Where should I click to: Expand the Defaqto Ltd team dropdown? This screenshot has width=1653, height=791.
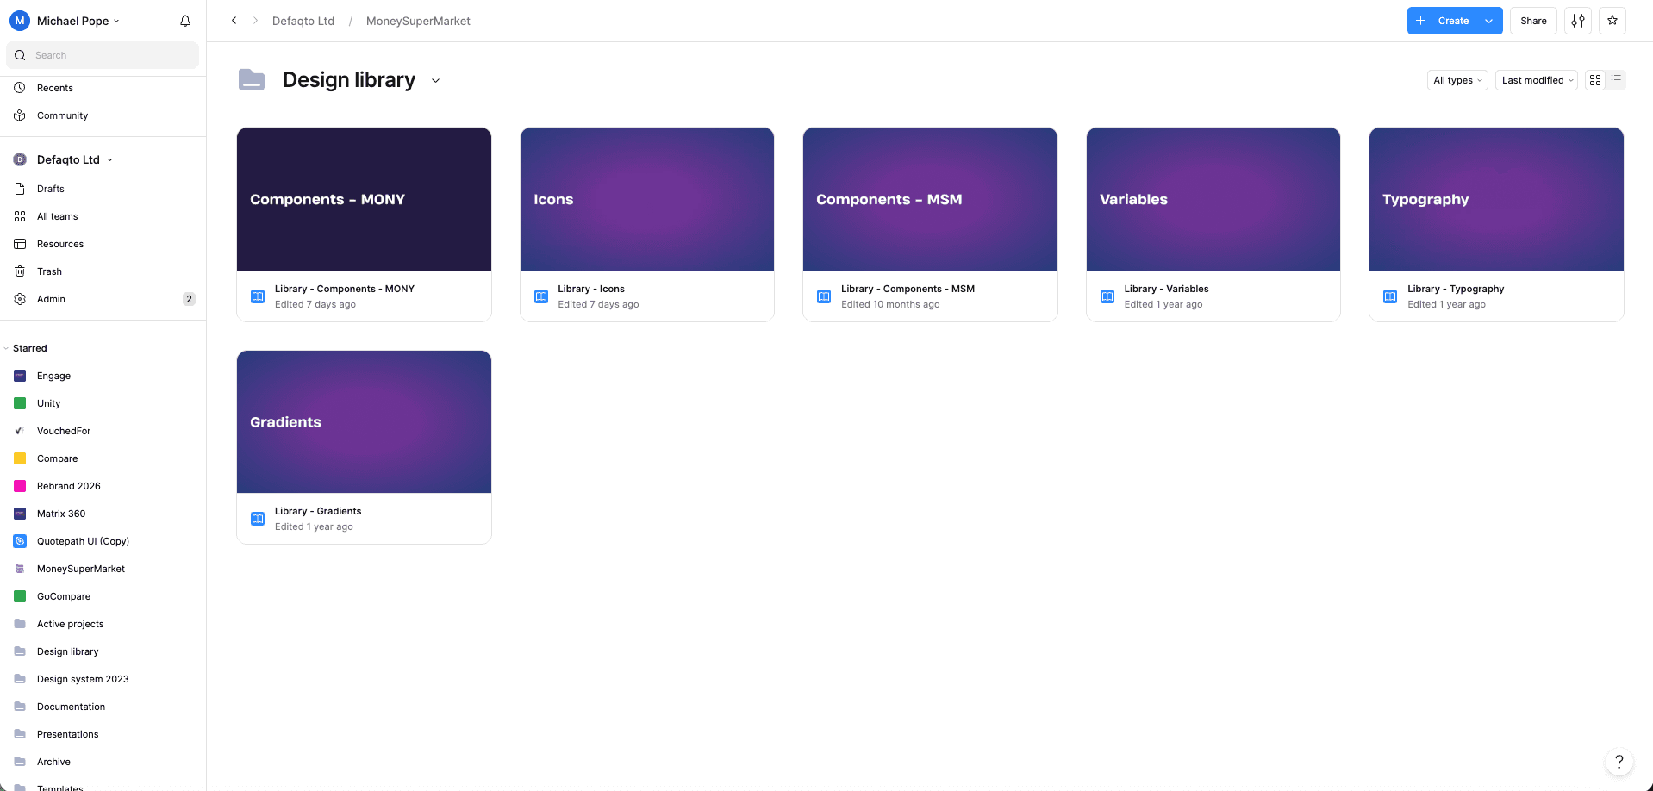pos(109,160)
